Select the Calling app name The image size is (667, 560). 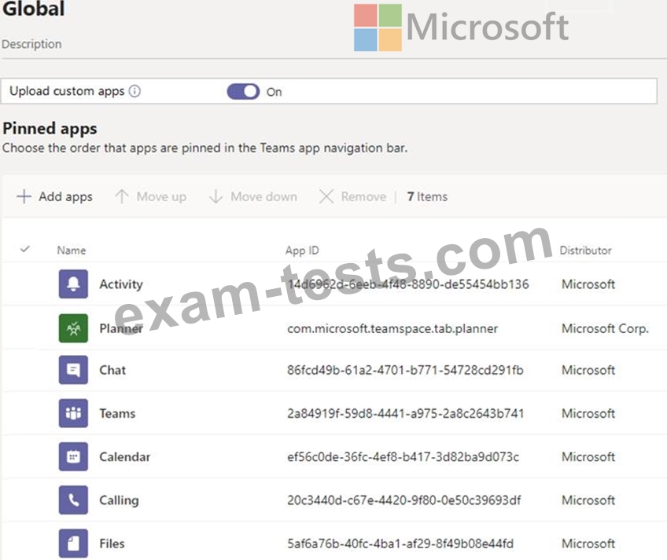pyautogui.click(x=119, y=500)
